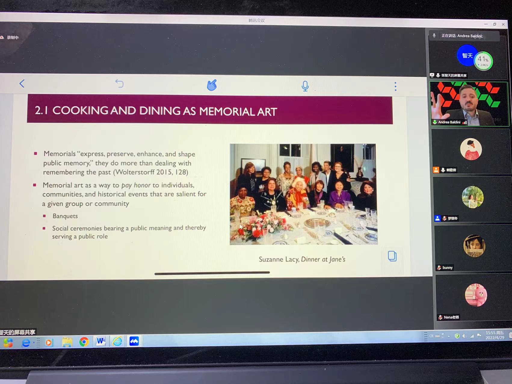Click the 41% circular speed indicator

(x=483, y=61)
